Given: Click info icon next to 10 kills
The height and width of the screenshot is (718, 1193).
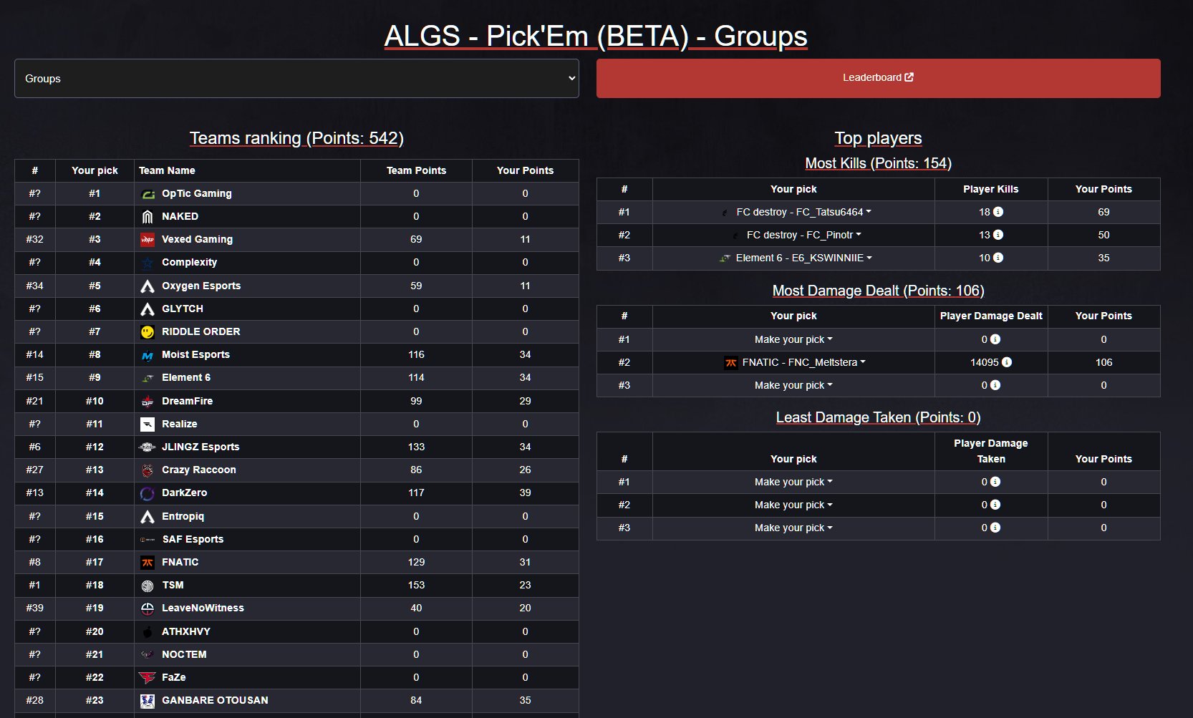Looking at the screenshot, I should click(x=998, y=258).
